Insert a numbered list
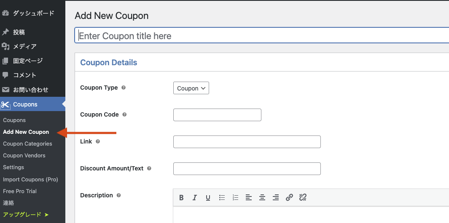 click(235, 198)
